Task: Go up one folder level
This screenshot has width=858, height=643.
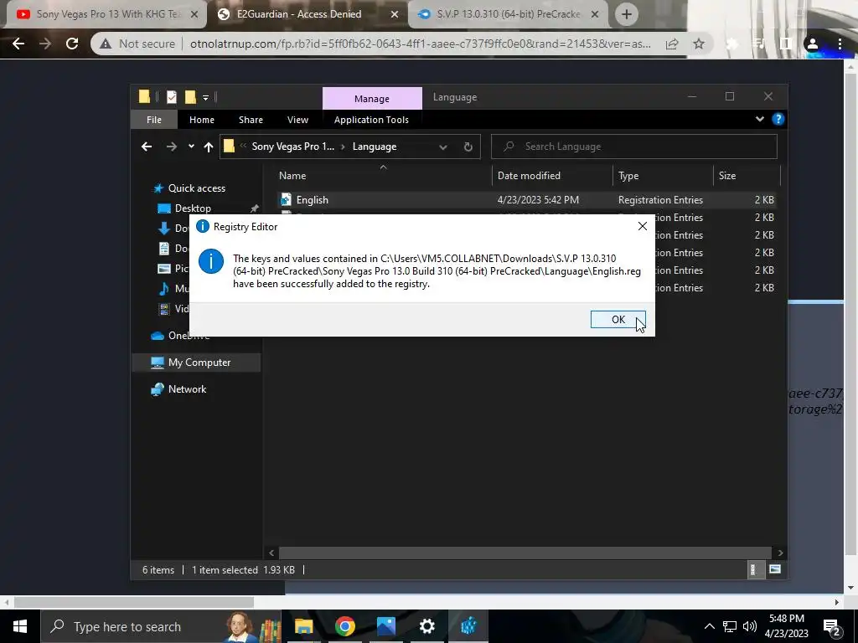Action: point(208,147)
